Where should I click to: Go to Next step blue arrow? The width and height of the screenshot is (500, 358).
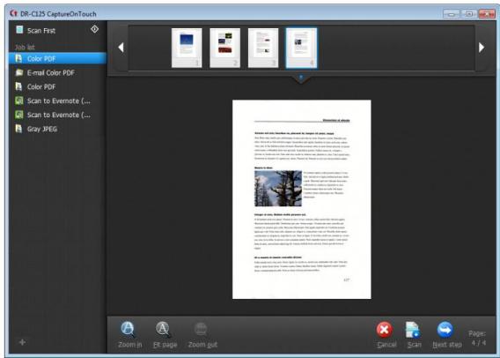[445, 330]
